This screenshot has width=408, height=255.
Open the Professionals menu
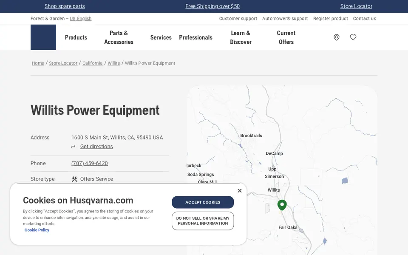click(x=195, y=37)
